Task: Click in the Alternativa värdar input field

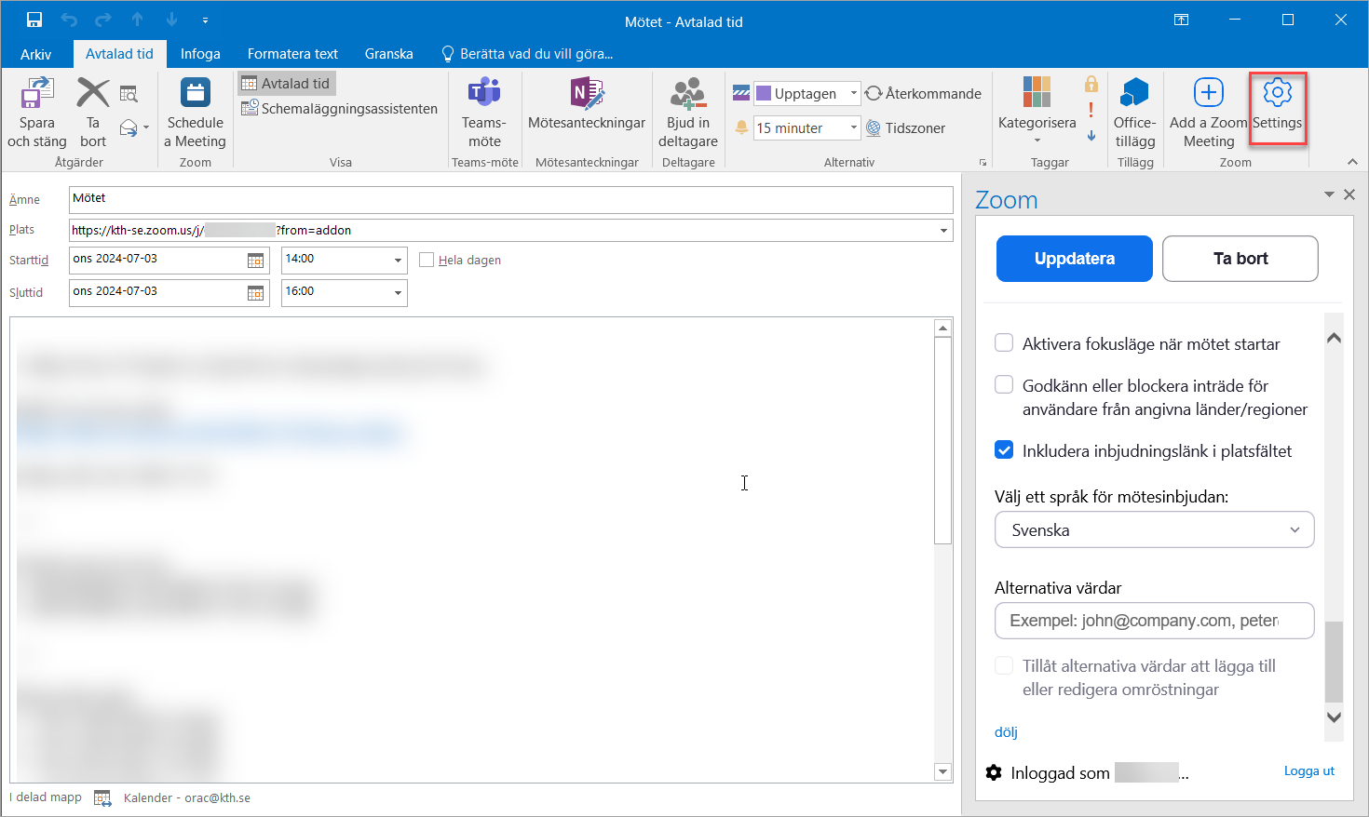Action: (x=1154, y=621)
